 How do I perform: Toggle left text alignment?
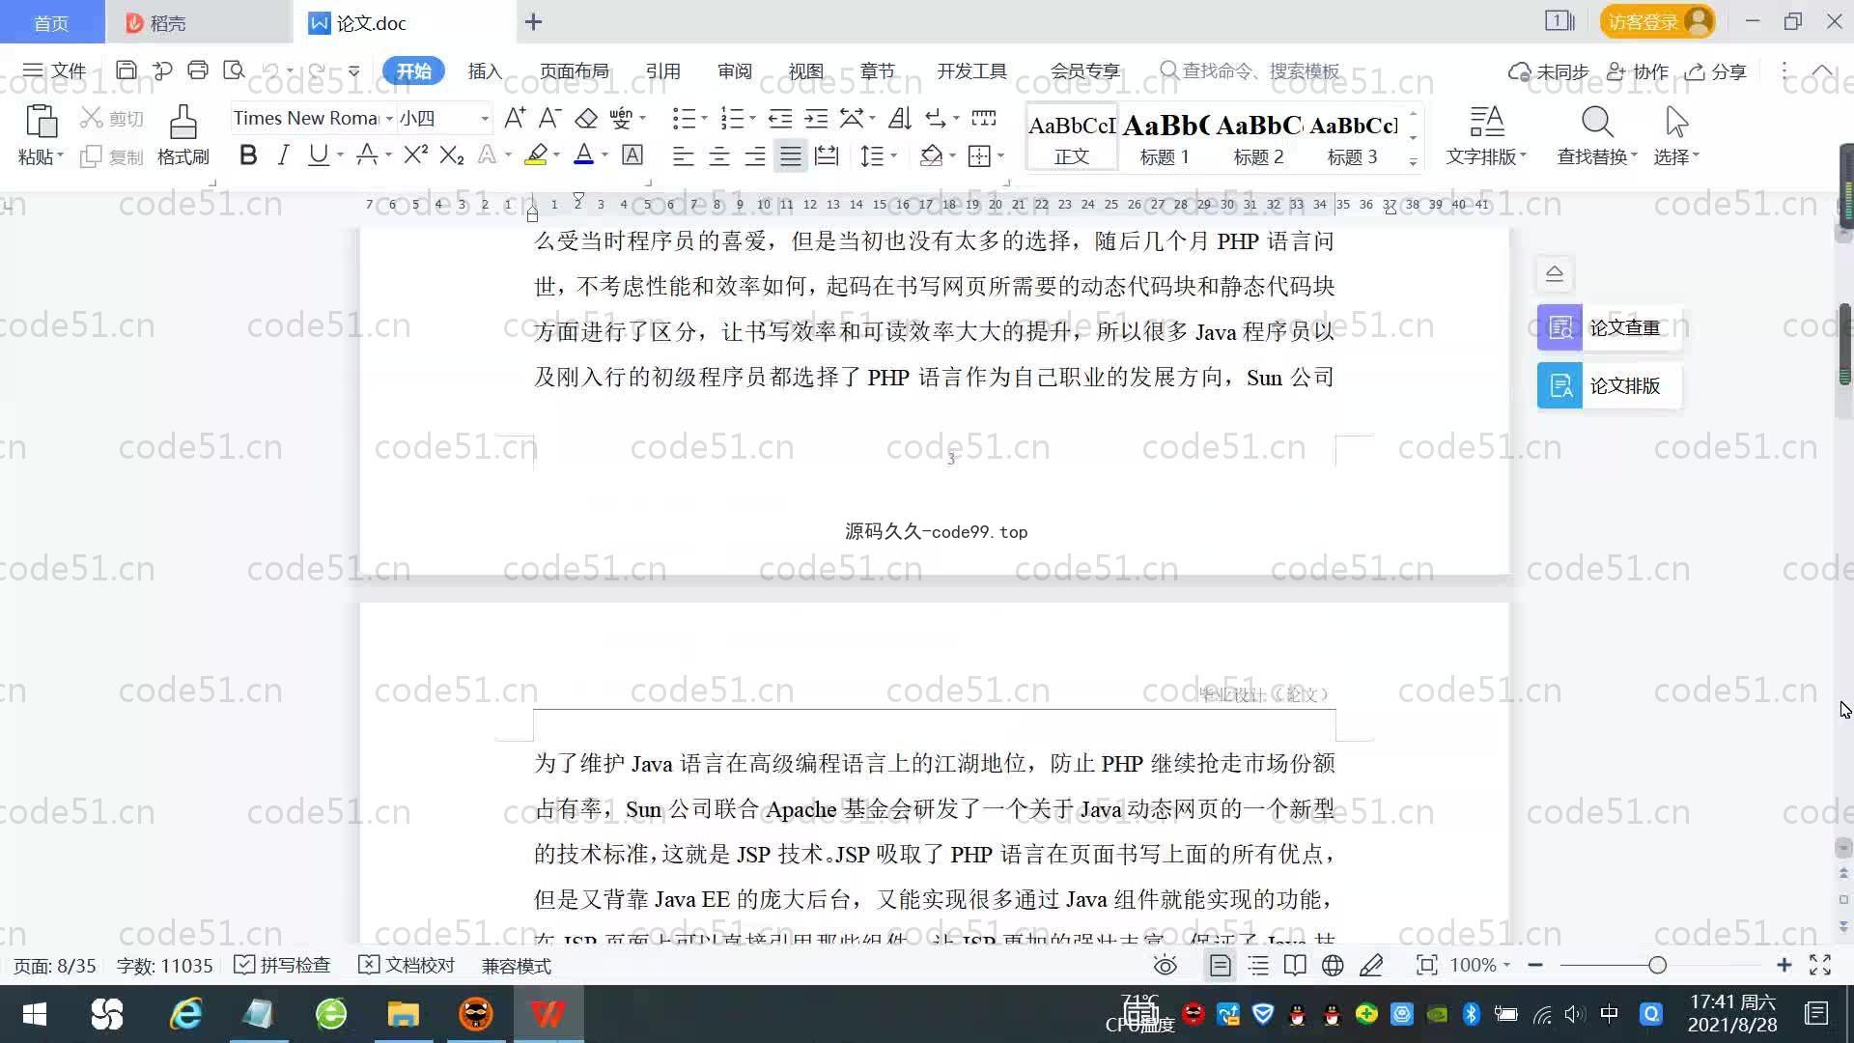point(683,155)
